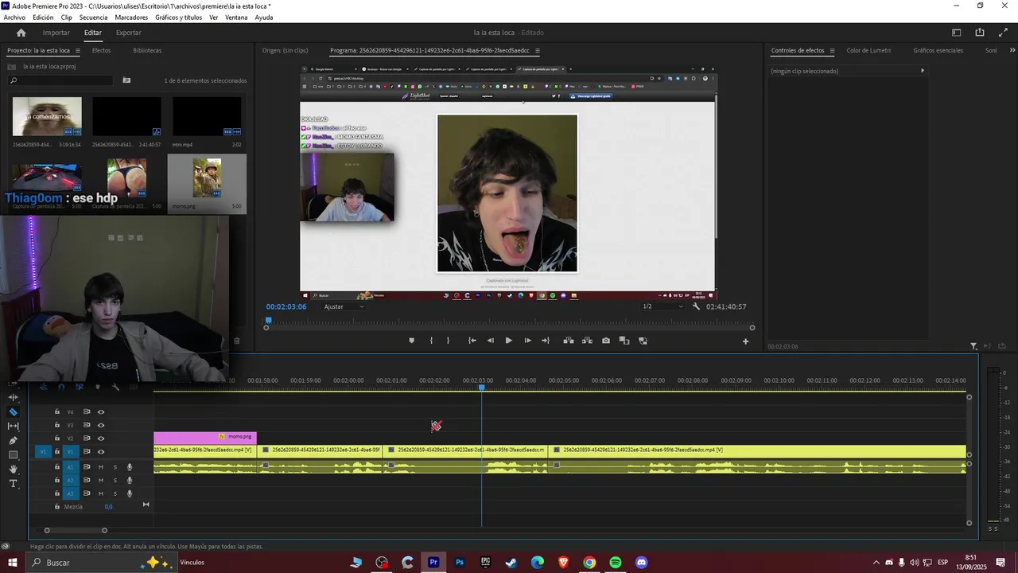
Task: Add marker in Program monitor
Action: [411, 341]
